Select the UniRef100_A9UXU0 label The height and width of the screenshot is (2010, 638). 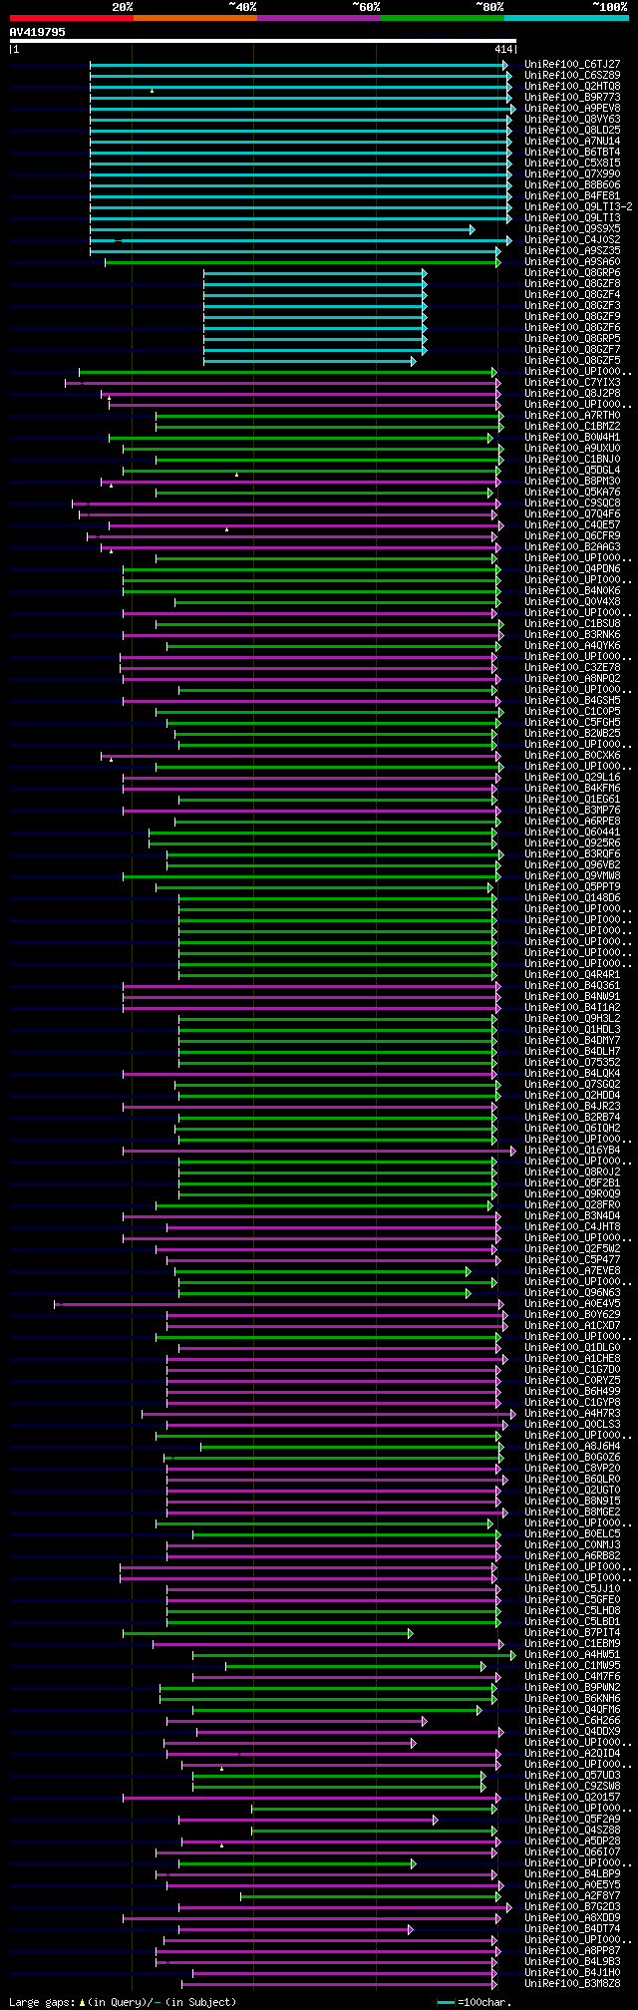(x=572, y=449)
